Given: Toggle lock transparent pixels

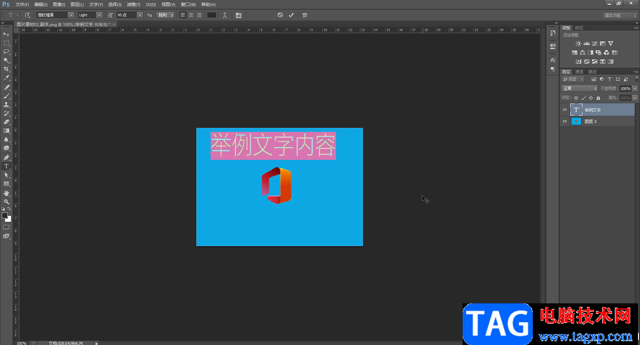Looking at the screenshot, I should (x=576, y=98).
